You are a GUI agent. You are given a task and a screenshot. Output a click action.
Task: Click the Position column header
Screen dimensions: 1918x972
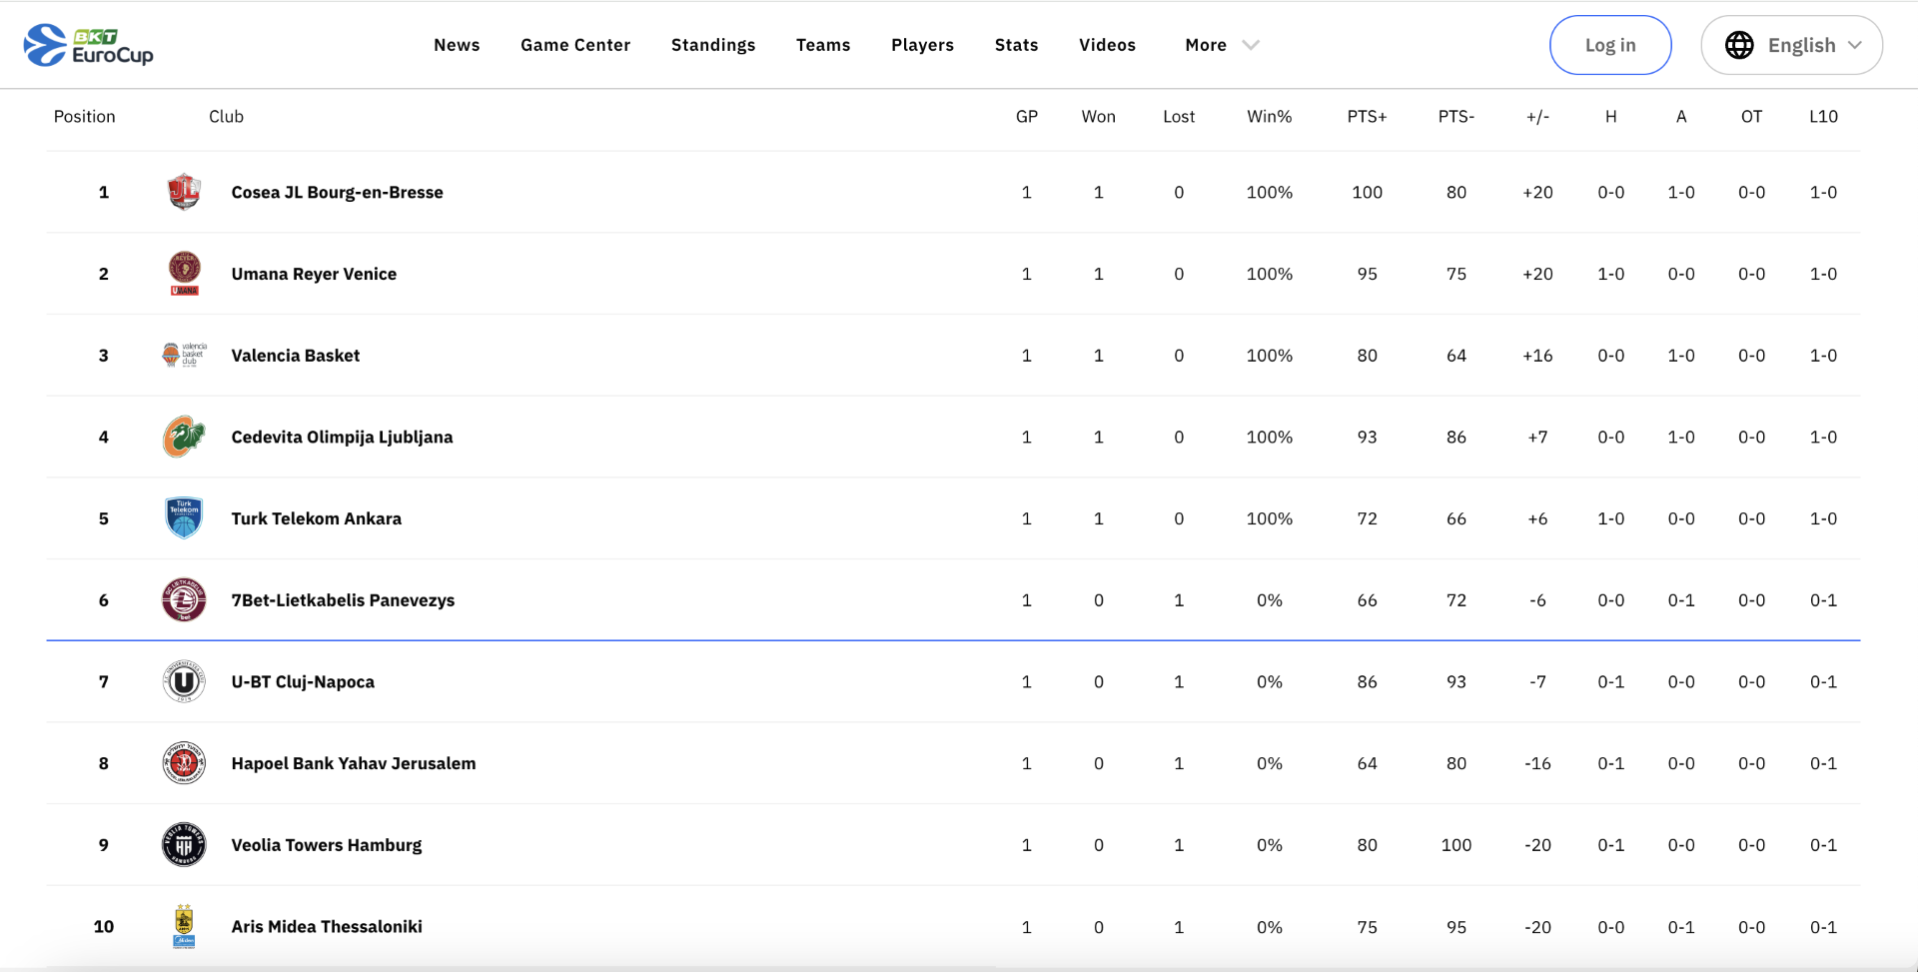(x=84, y=116)
